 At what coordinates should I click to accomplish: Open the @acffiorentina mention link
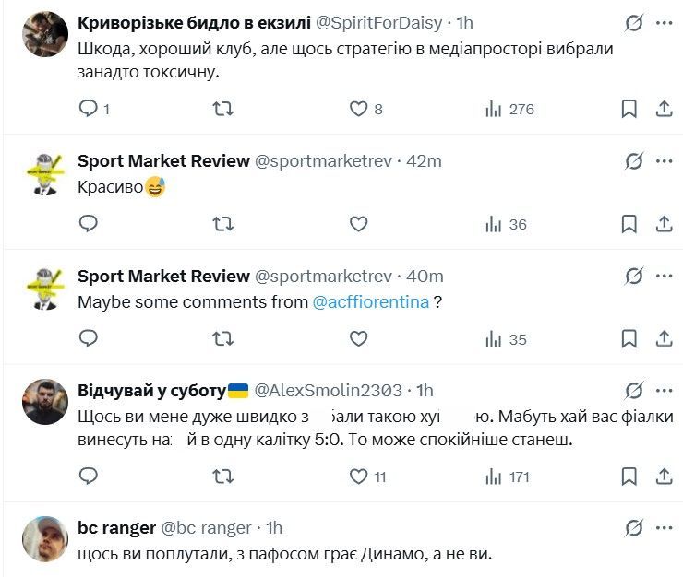point(371,302)
